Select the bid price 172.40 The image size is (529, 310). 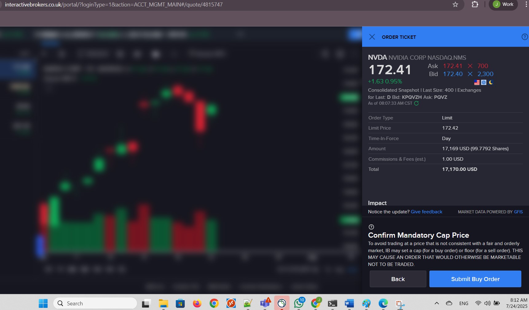tap(452, 74)
